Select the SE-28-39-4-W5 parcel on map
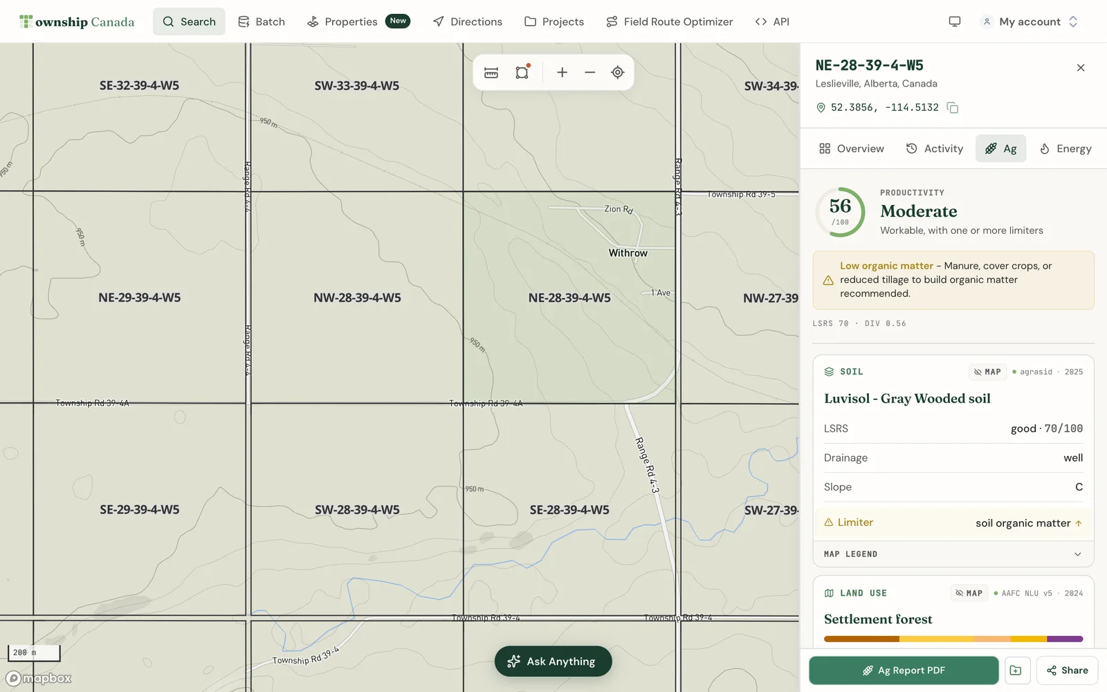 pyautogui.click(x=569, y=510)
